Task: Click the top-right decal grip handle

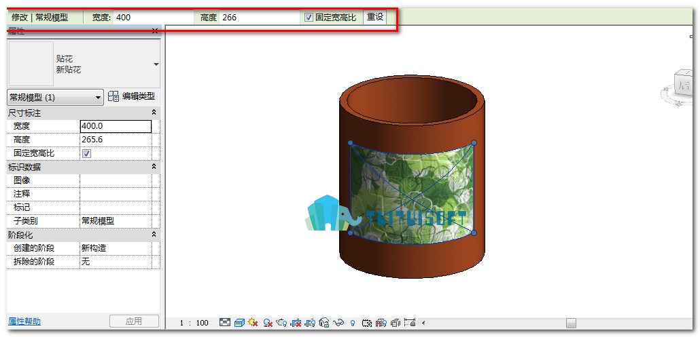Action: click(x=474, y=143)
